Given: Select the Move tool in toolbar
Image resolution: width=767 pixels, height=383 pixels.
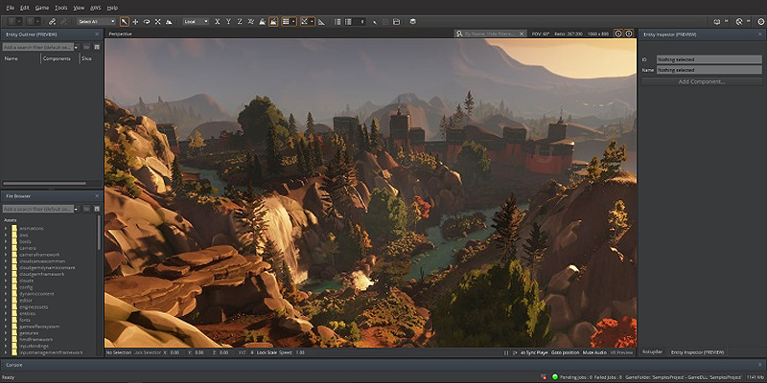Looking at the screenshot, I should 135,21.
